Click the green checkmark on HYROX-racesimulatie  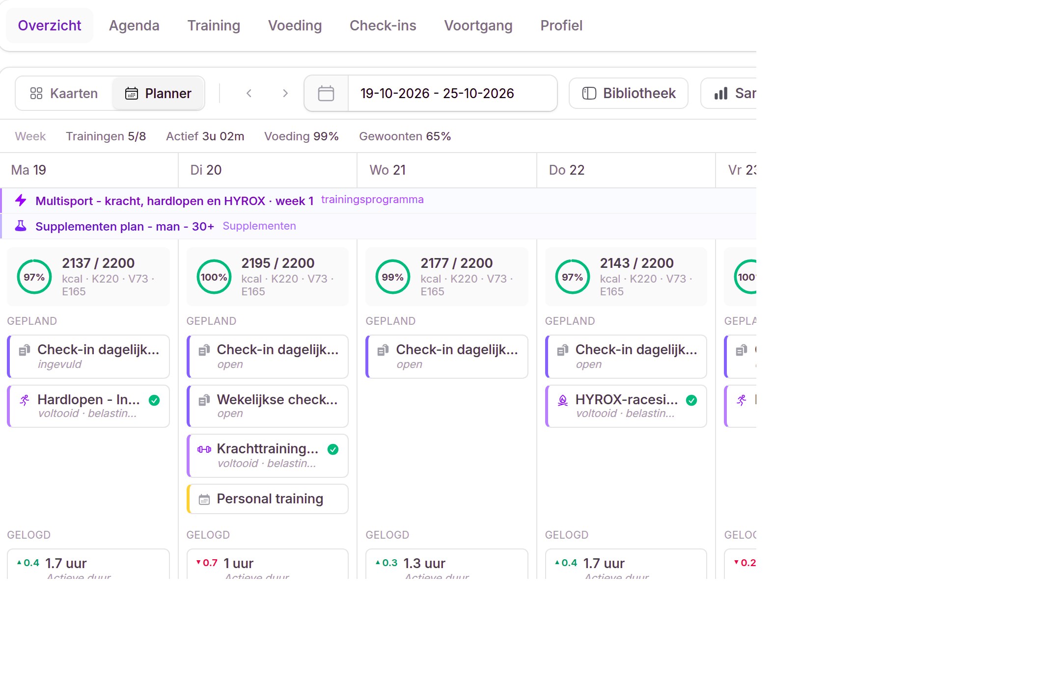pos(691,400)
